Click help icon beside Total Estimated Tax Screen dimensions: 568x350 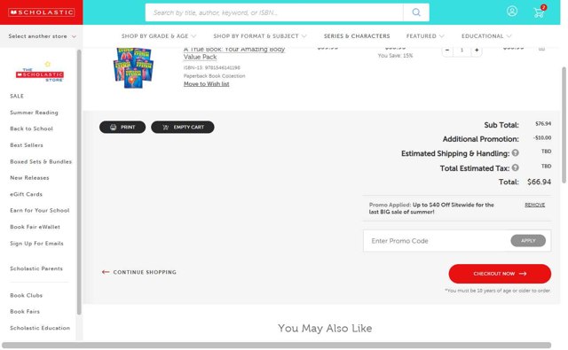(515, 167)
